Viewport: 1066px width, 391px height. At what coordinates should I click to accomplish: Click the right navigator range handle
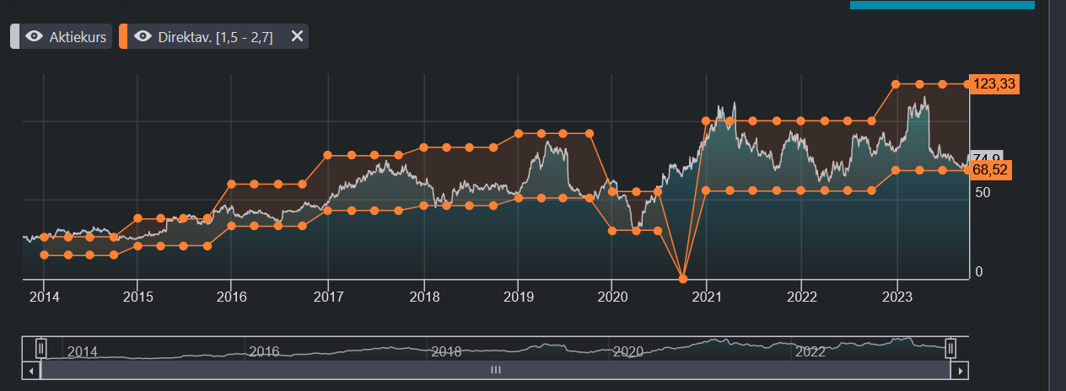tap(950, 347)
